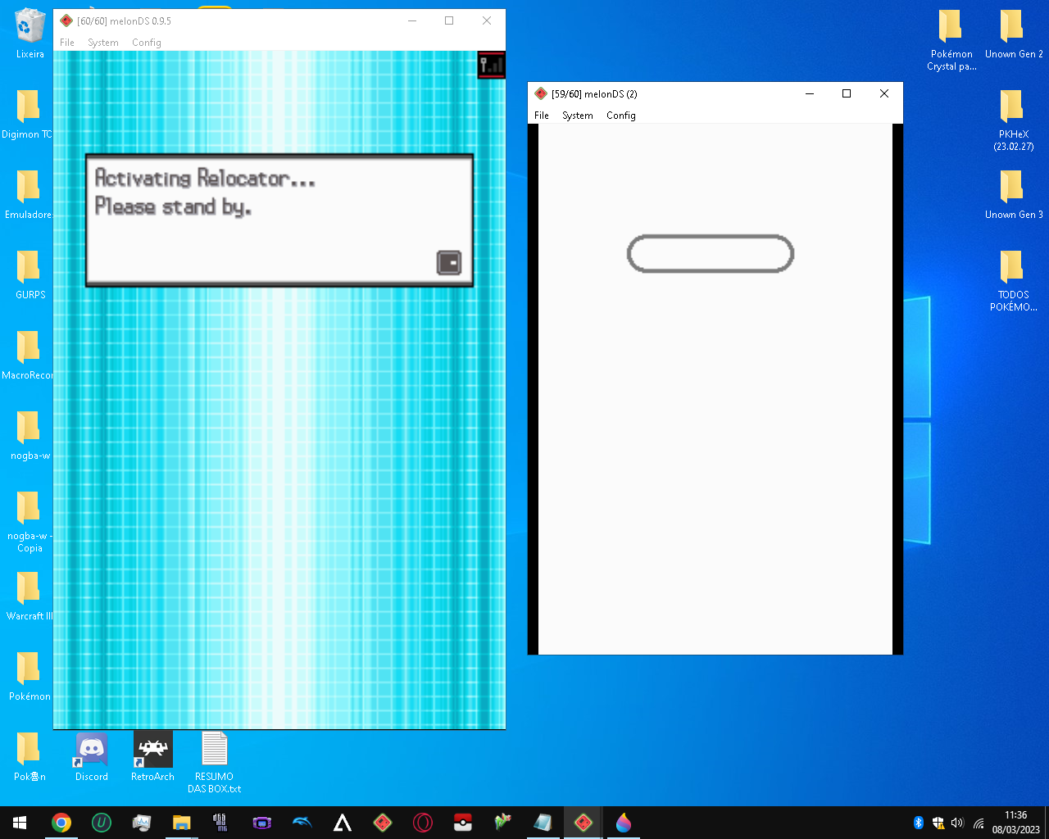Open the Opera browser from the taskbar
This screenshot has height=839, width=1049.
click(x=421, y=823)
